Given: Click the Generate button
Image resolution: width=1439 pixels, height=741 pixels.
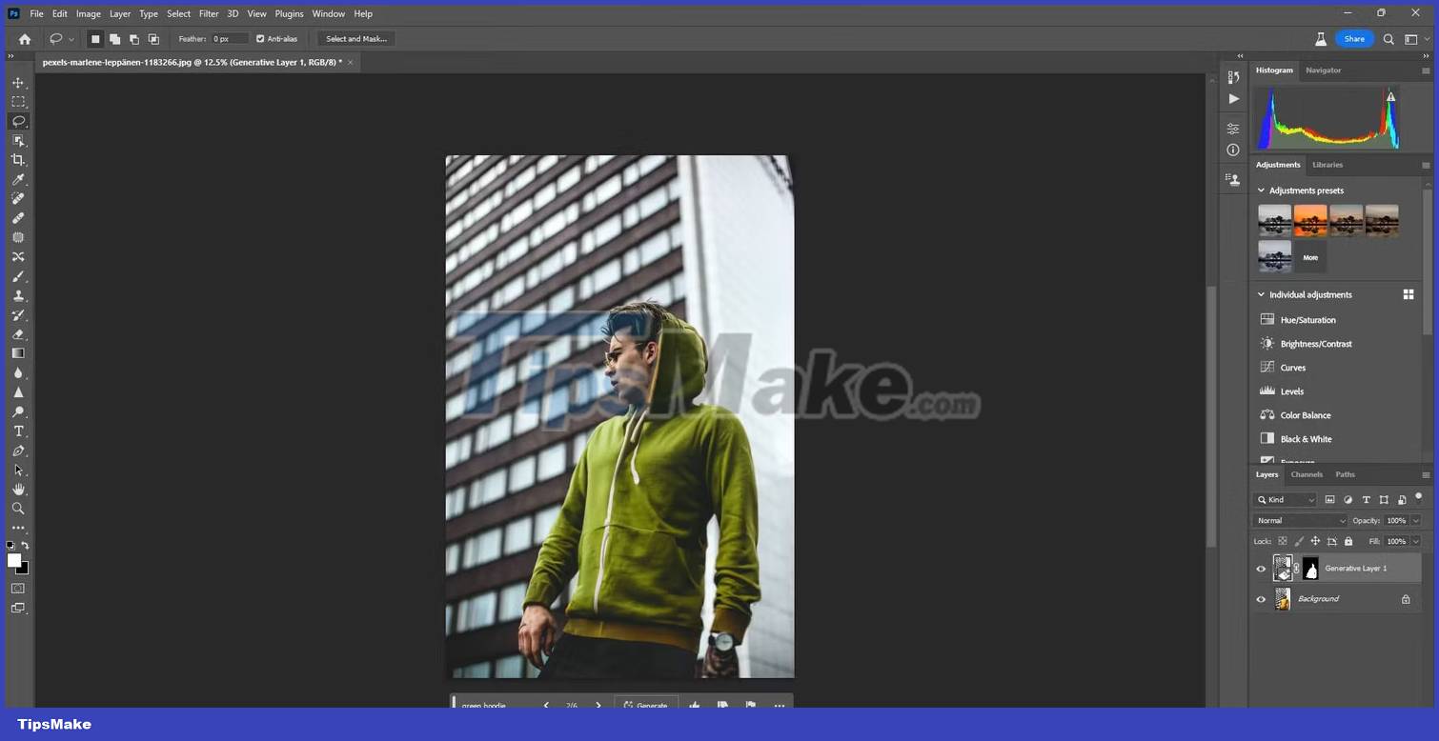Looking at the screenshot, I should point(647,706).
